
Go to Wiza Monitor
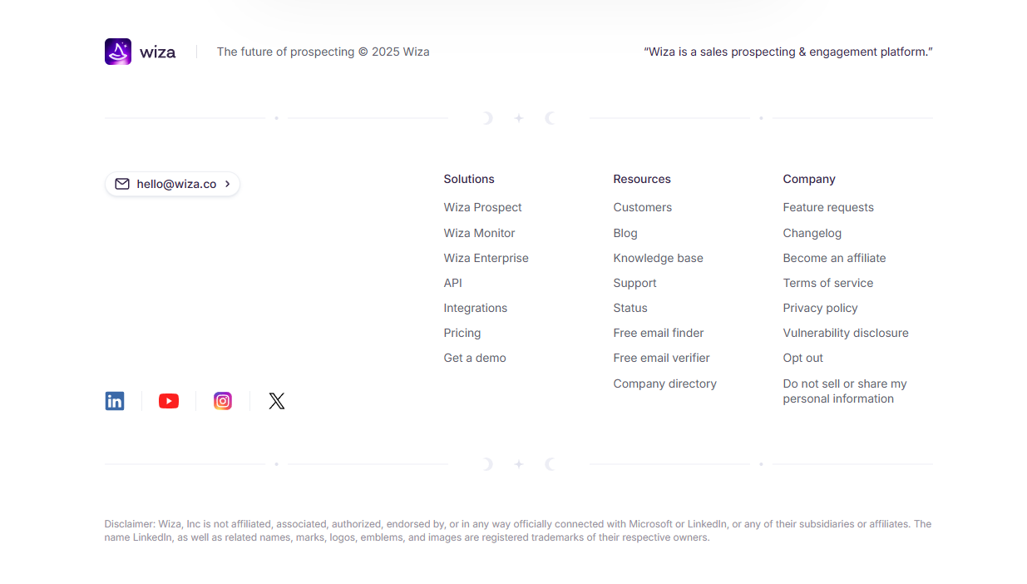click(x=479, y=233)
